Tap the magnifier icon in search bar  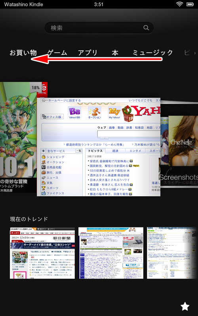point(146,28)
